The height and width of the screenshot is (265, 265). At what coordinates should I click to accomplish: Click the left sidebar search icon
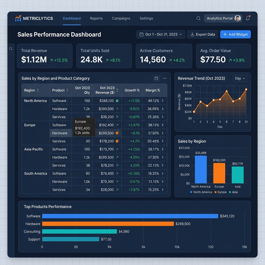[11, 49]
